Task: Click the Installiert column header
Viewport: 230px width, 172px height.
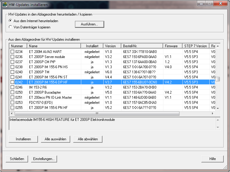Action: [92, 46]
